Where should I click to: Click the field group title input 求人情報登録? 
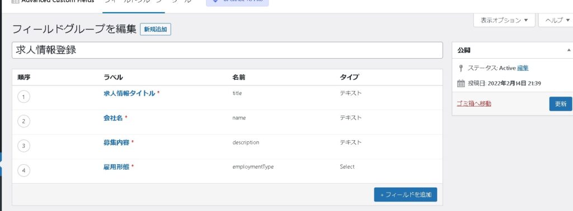pos(227,50)
